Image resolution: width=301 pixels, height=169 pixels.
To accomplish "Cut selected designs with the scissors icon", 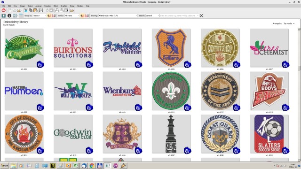I will coord(26,10).
